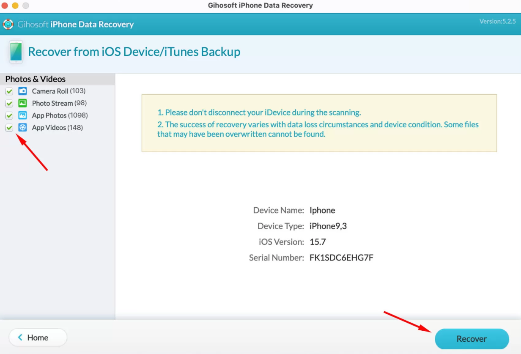Click the window title bar text
This screenshot has height=354, width=521.
pos(260,5)
